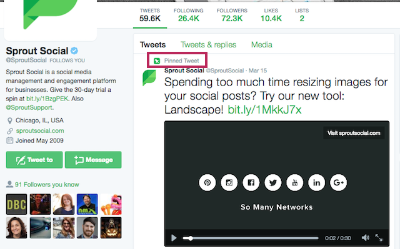The height and width of the screenshot is (249, 400).
Task: Click the pin icon on Pinned Tweet
Action: (157, 61)
